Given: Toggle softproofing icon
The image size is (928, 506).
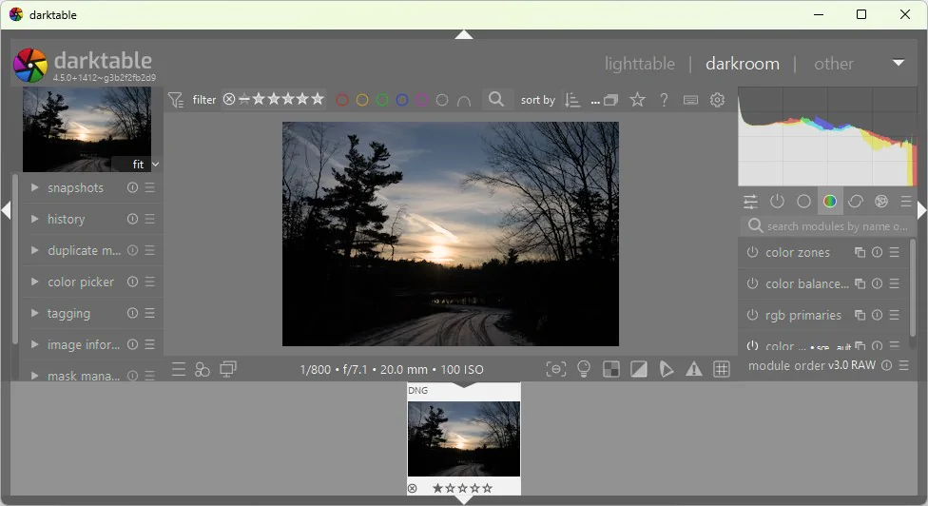Looking at the screenshot, I should tap(667, 369).
